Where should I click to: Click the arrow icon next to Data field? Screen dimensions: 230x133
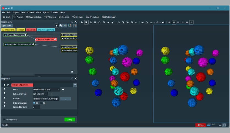click(x=63, y=90)
